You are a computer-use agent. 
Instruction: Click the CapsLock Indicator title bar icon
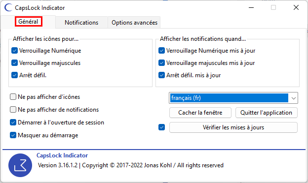[8, 8]
